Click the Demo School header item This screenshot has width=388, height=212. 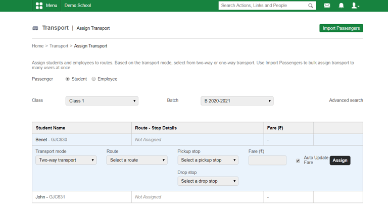(78, 6)
